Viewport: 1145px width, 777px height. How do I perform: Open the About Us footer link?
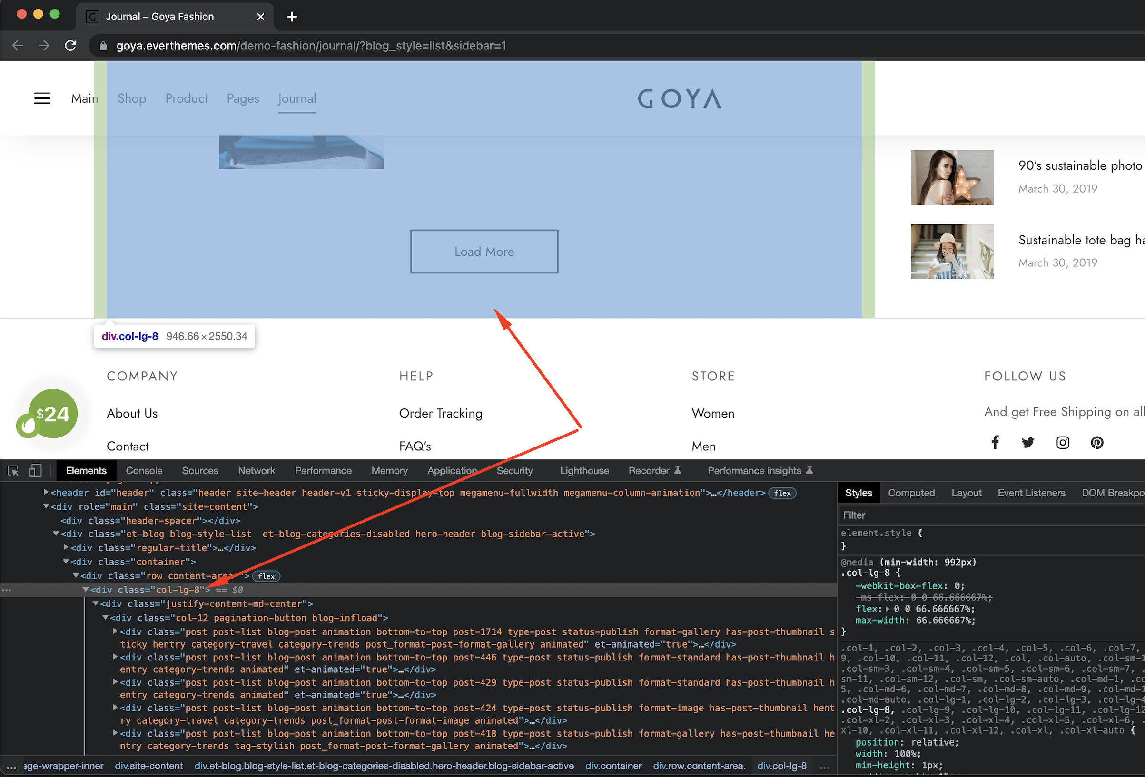(x=132, y=413)
